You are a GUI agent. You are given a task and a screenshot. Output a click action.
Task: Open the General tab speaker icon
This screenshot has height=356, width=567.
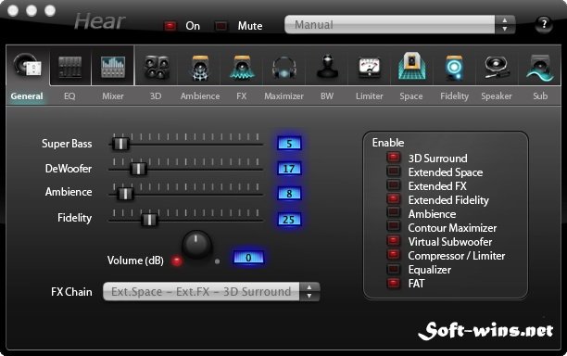[28, 66]
